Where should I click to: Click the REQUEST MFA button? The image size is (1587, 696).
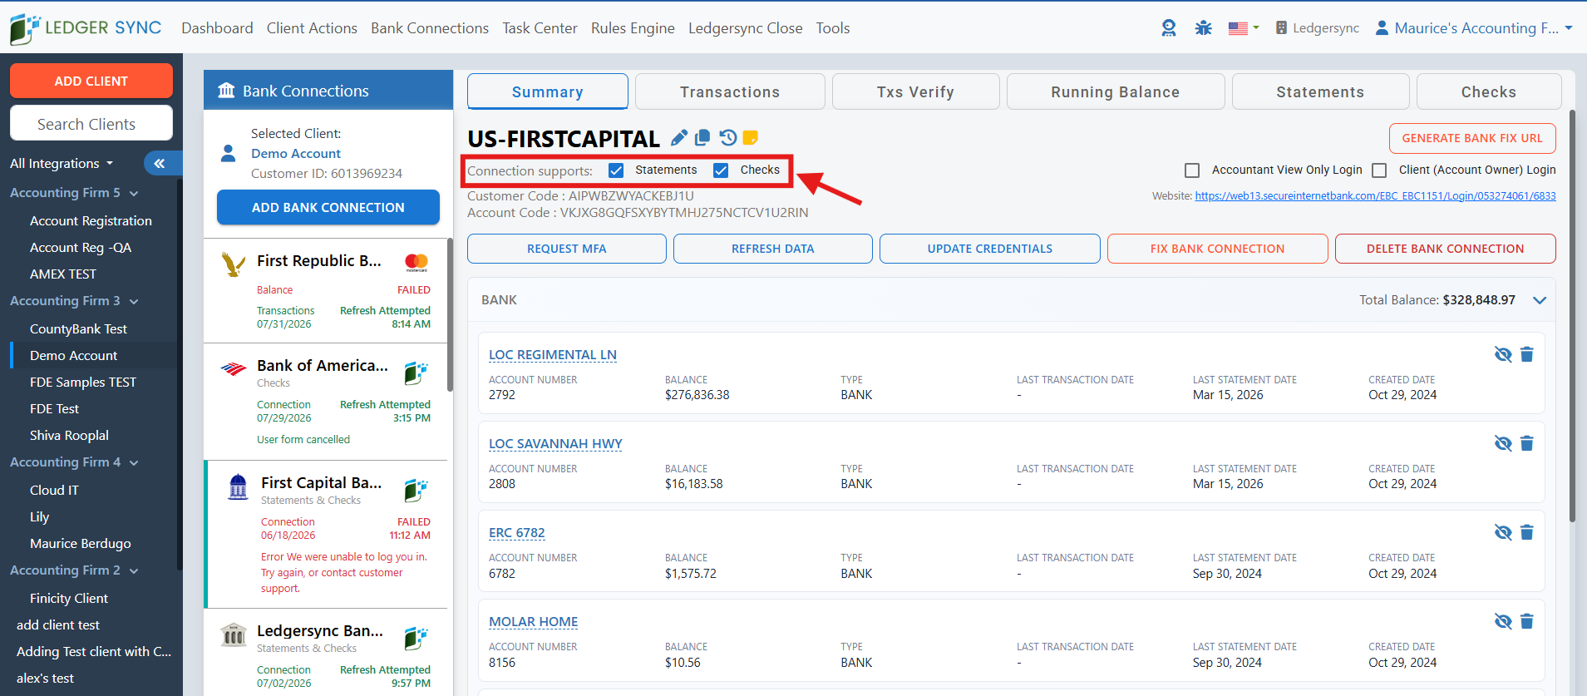coord(567,249)
